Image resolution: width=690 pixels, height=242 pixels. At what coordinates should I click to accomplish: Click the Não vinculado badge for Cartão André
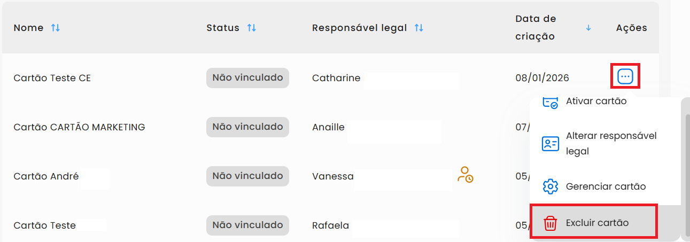[x=247, y=176]
